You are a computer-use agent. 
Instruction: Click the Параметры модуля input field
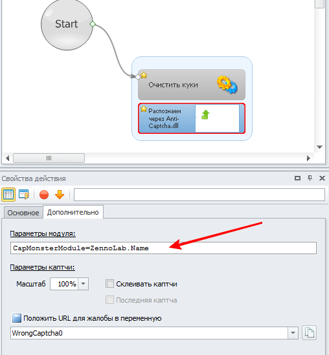click(163, 248)
